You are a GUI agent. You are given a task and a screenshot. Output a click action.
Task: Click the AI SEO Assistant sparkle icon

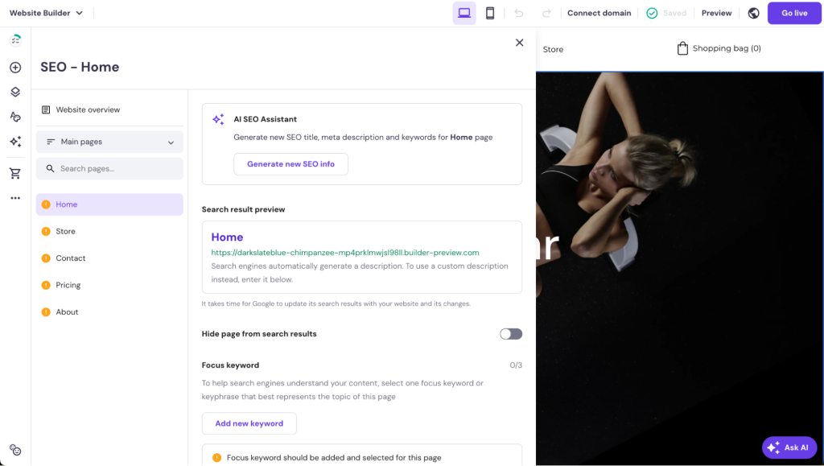click(x=218, y=119)
